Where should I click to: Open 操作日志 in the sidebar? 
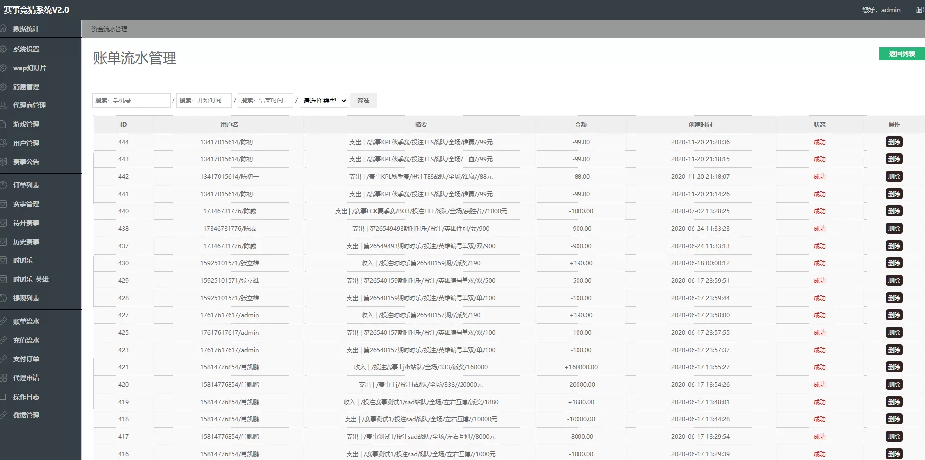tap(26, 397)
